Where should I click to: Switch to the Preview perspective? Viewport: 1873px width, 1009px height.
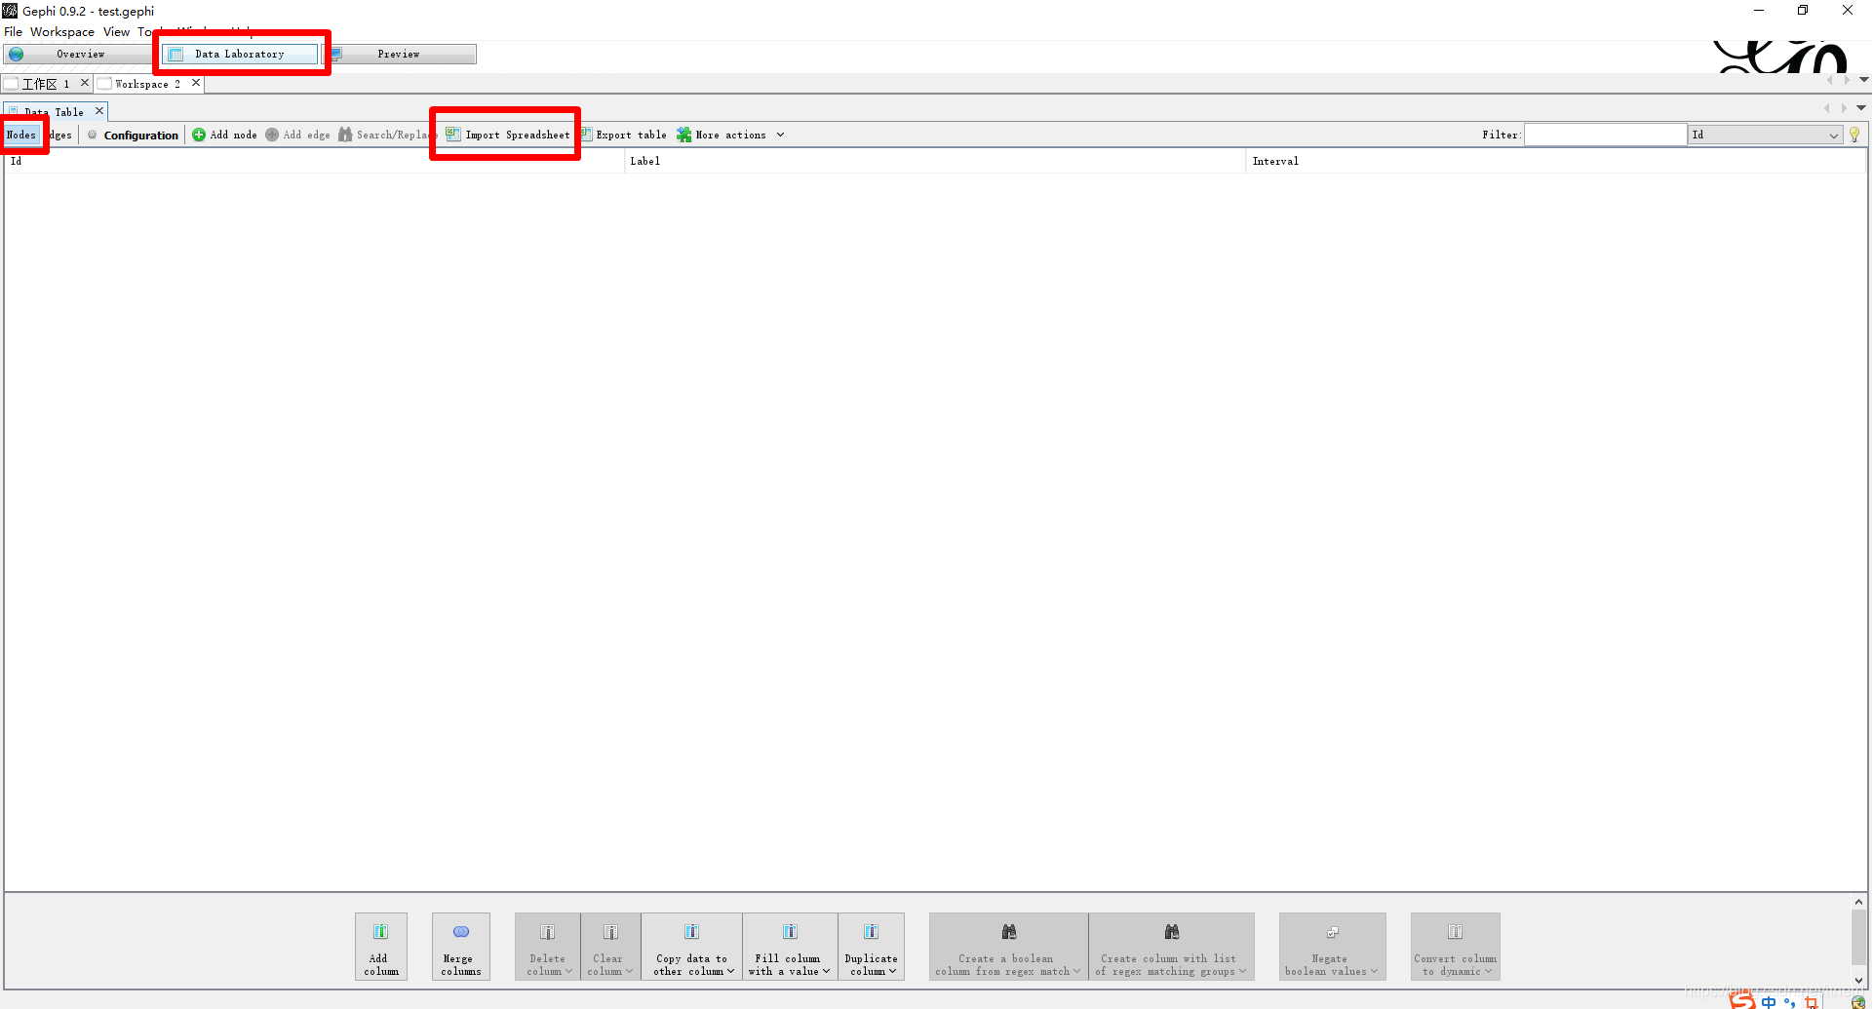tap(400, 55)
